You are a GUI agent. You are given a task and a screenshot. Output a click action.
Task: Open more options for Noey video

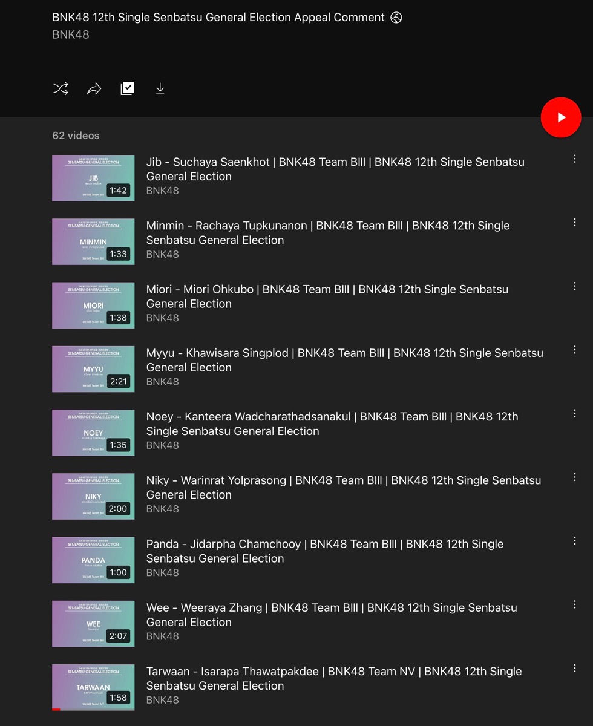click(x=575, y=413)
